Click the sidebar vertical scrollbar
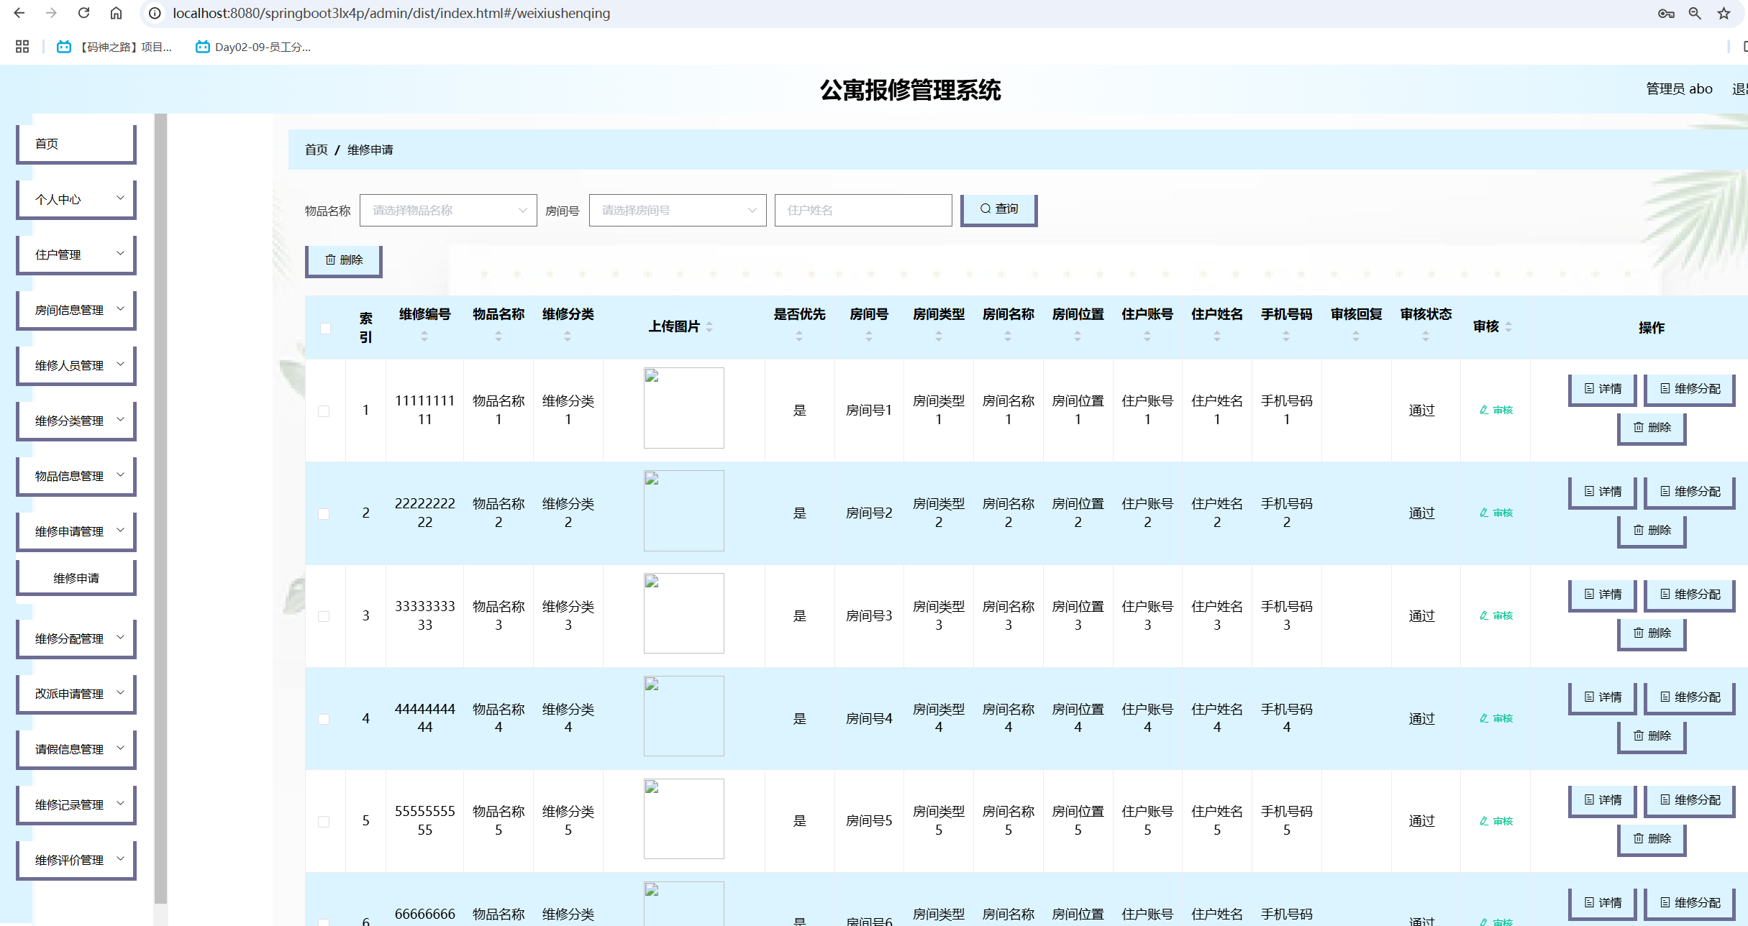Viewport: 1748px width, 926px height. click(160, 508)
